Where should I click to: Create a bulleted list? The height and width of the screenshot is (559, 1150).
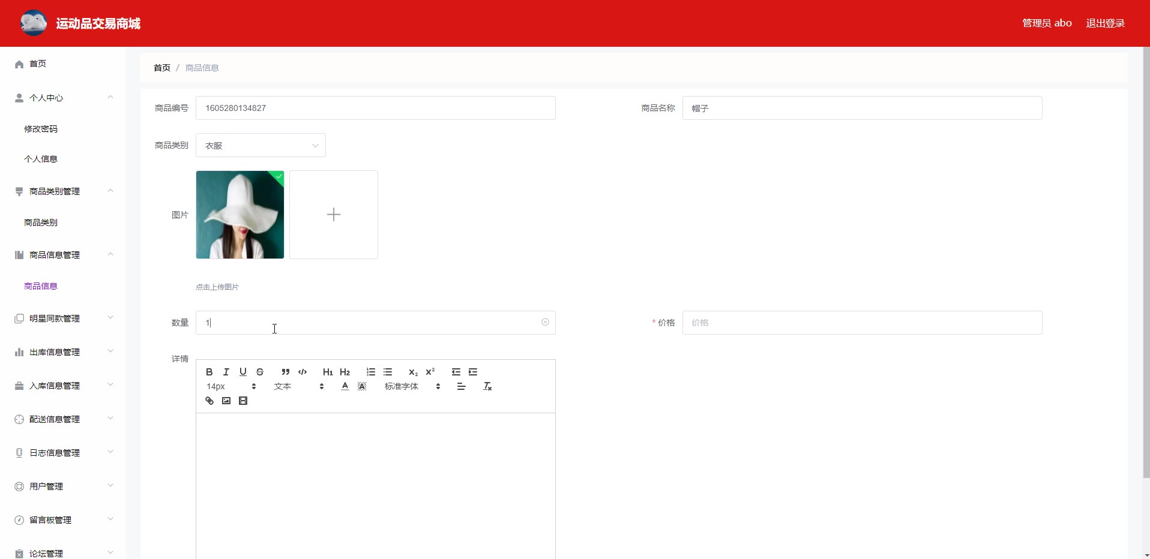(388, 372)
